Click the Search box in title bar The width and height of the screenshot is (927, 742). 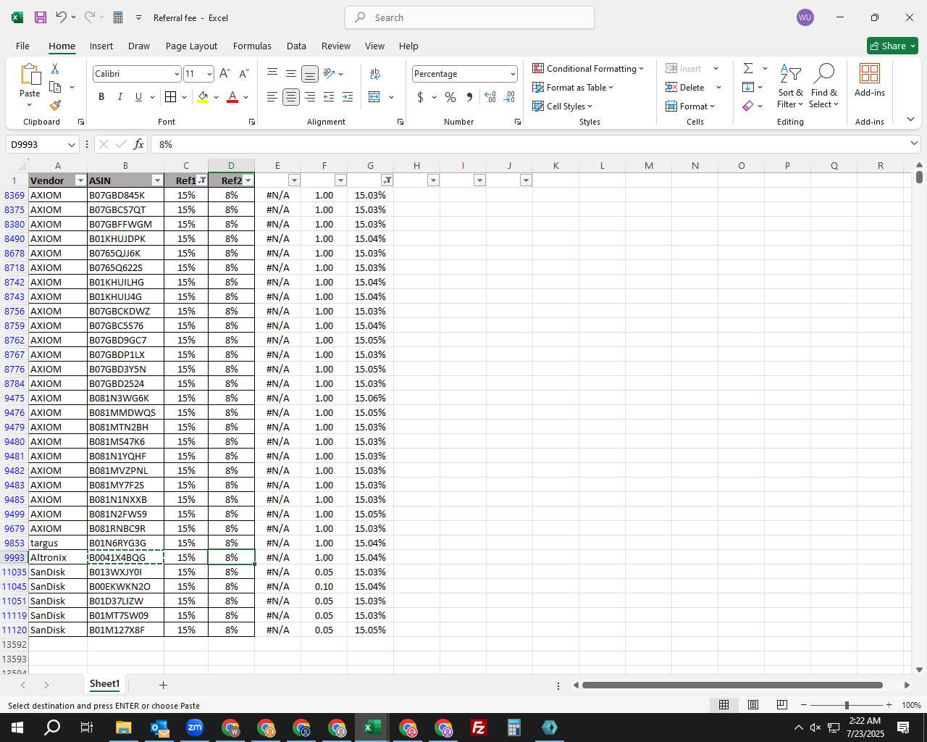click(469, 17)
